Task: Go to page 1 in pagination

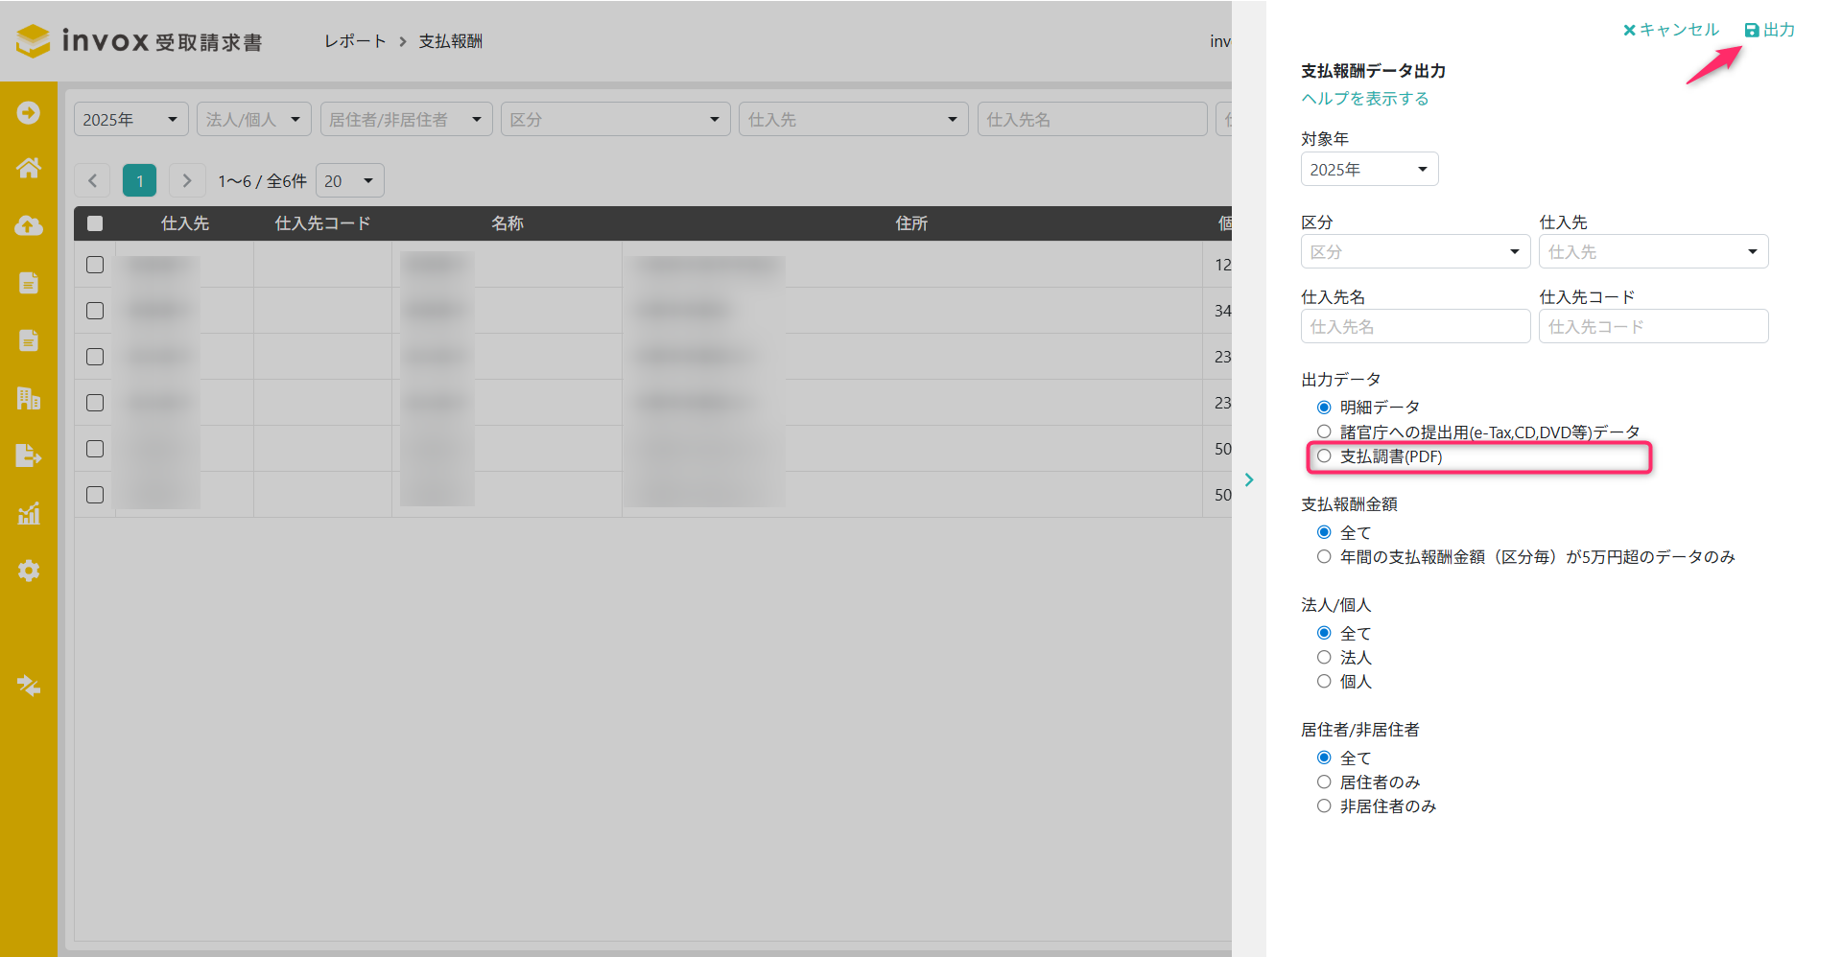Action: pyautogui.click(x=139, y=181)
